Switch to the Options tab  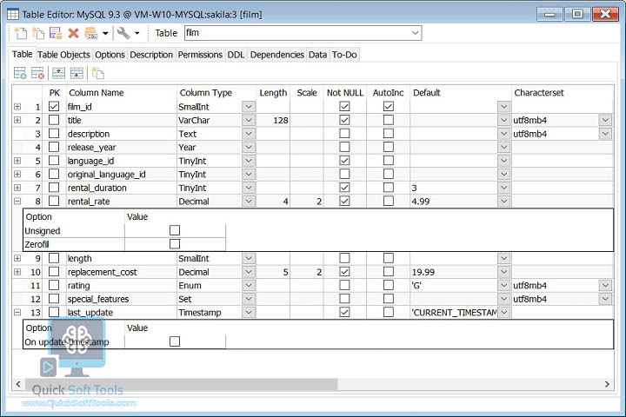click(110, 55)
